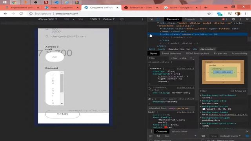Screen dimensions: 251x141
Task: Switch to the Freelancer browser tab
Action: coord(141,7)
